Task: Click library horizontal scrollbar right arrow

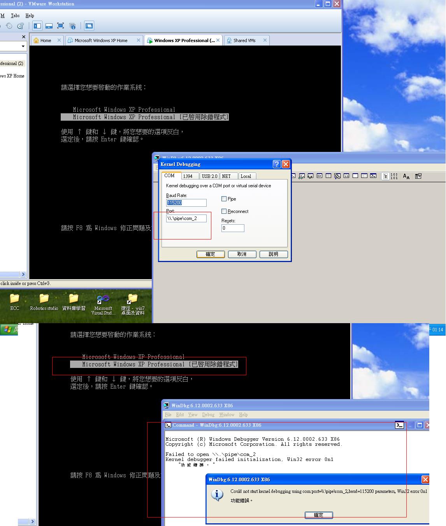Action: tap(23, 274)
